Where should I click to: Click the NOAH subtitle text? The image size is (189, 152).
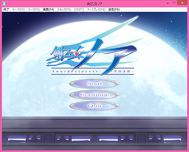122,71
